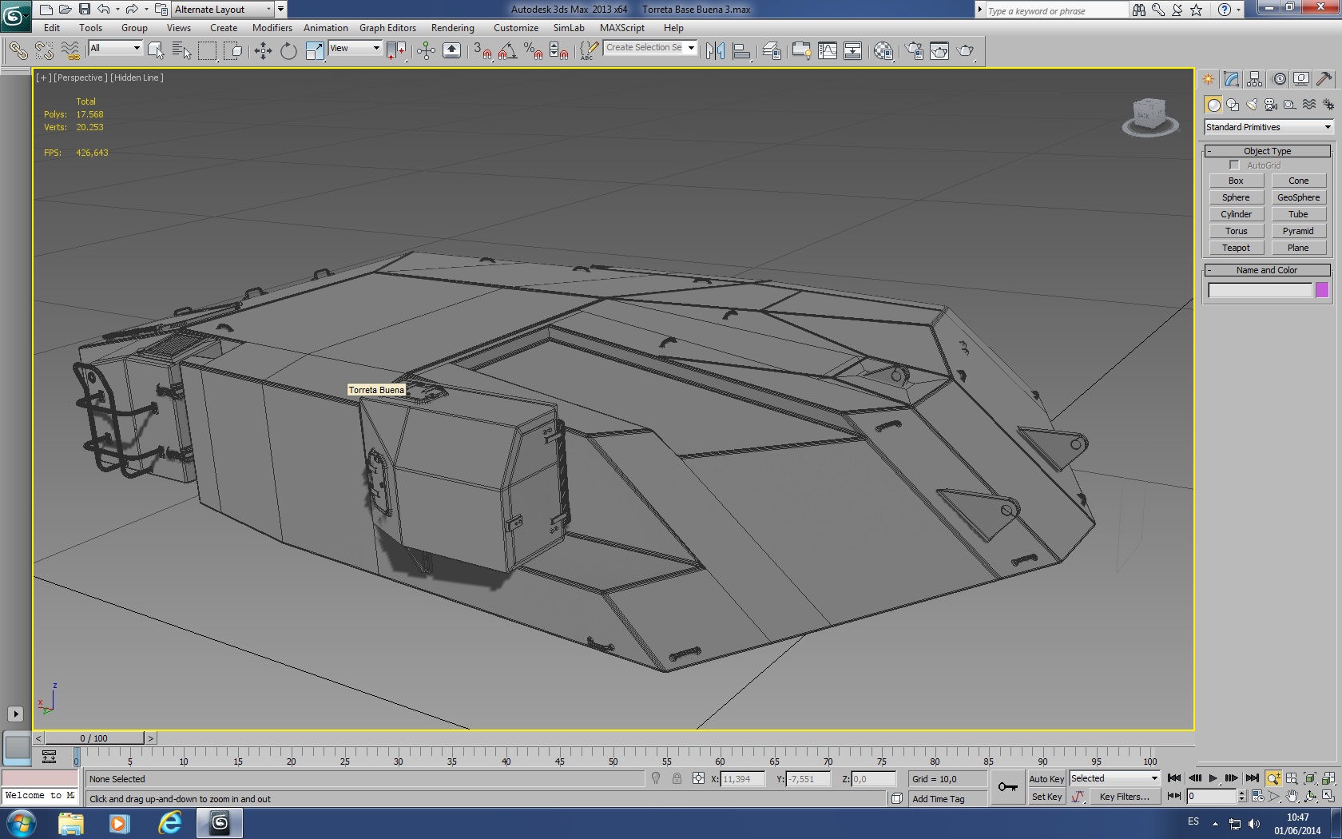Toggle Spinner Snap

pos(558,50)
